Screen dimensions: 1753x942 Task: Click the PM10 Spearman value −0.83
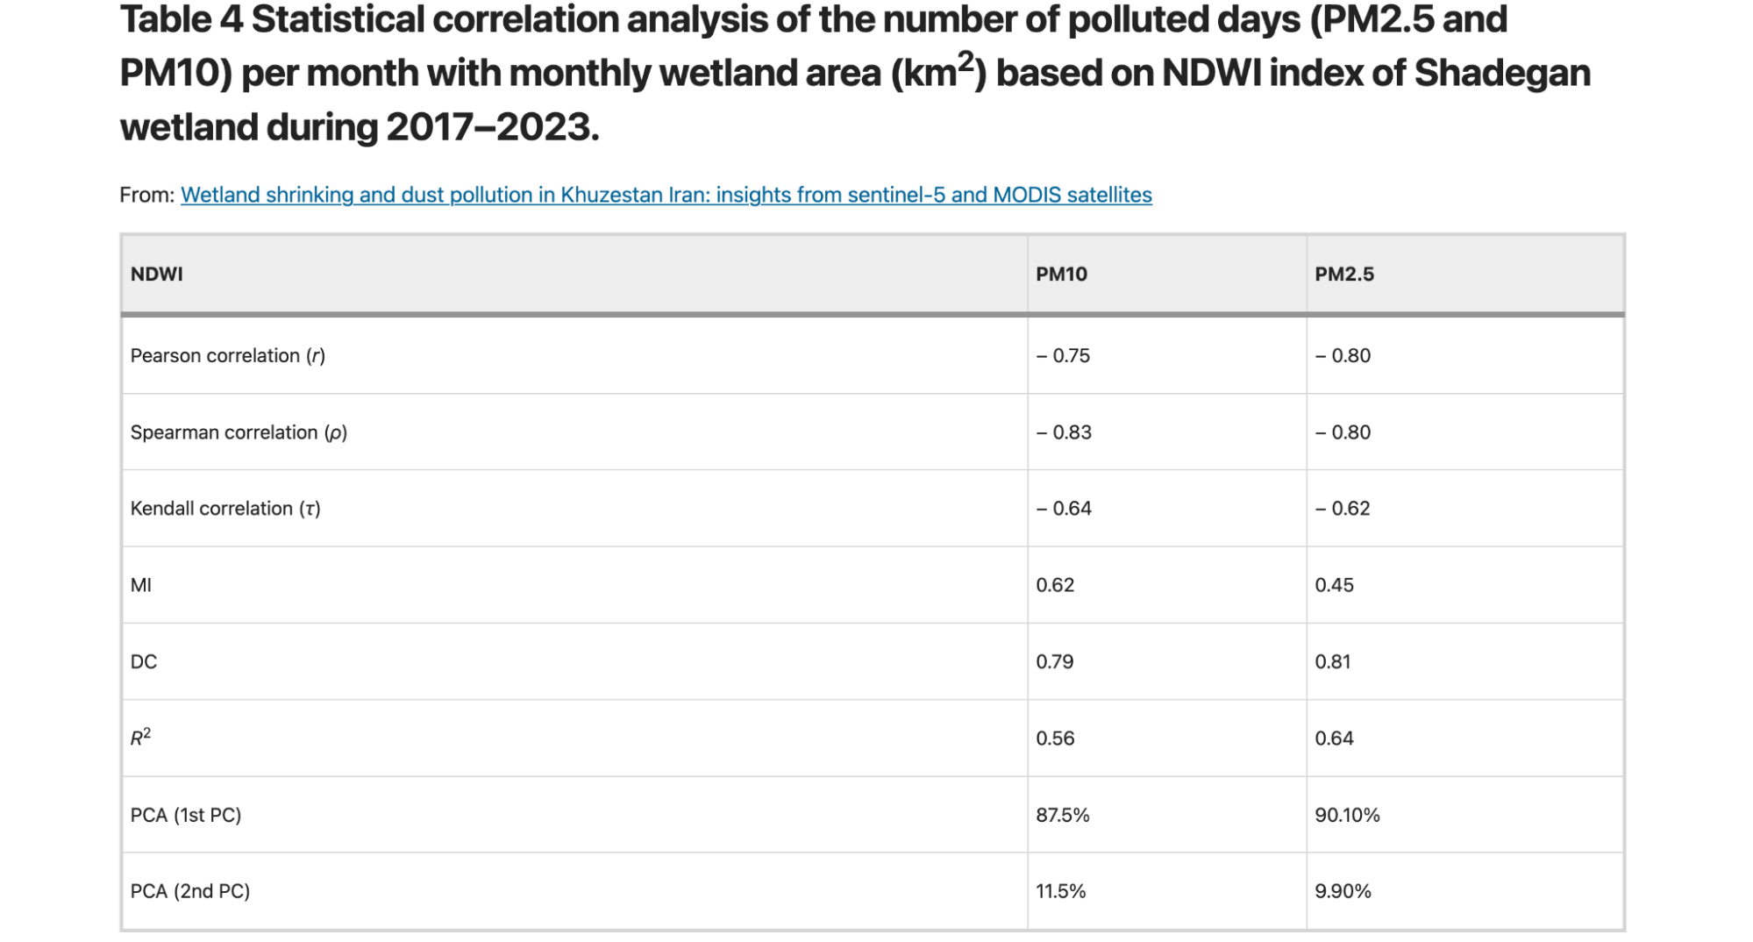tap(1064, 432)
